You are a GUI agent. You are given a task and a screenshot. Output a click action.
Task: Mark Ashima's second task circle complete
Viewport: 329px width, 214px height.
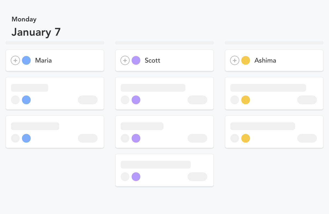click(x=235, y=138)
